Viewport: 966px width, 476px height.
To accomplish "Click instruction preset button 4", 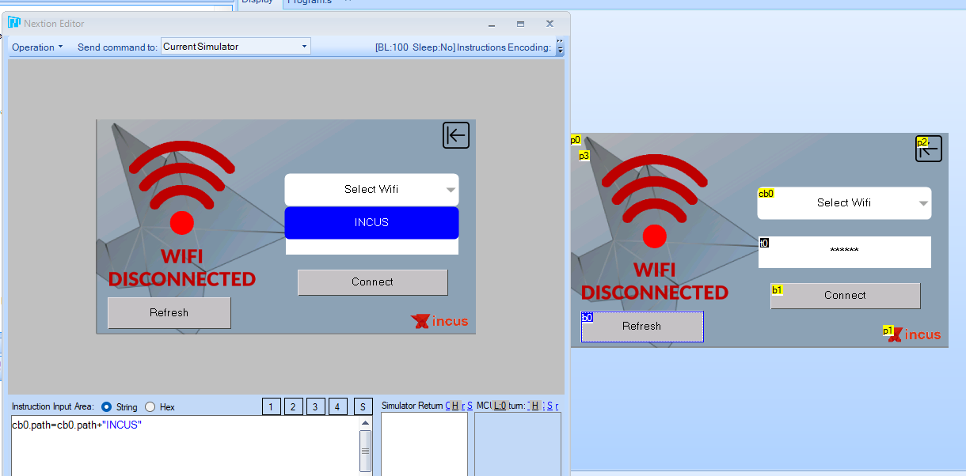I will pyautogui.click(x=337, y=406).
